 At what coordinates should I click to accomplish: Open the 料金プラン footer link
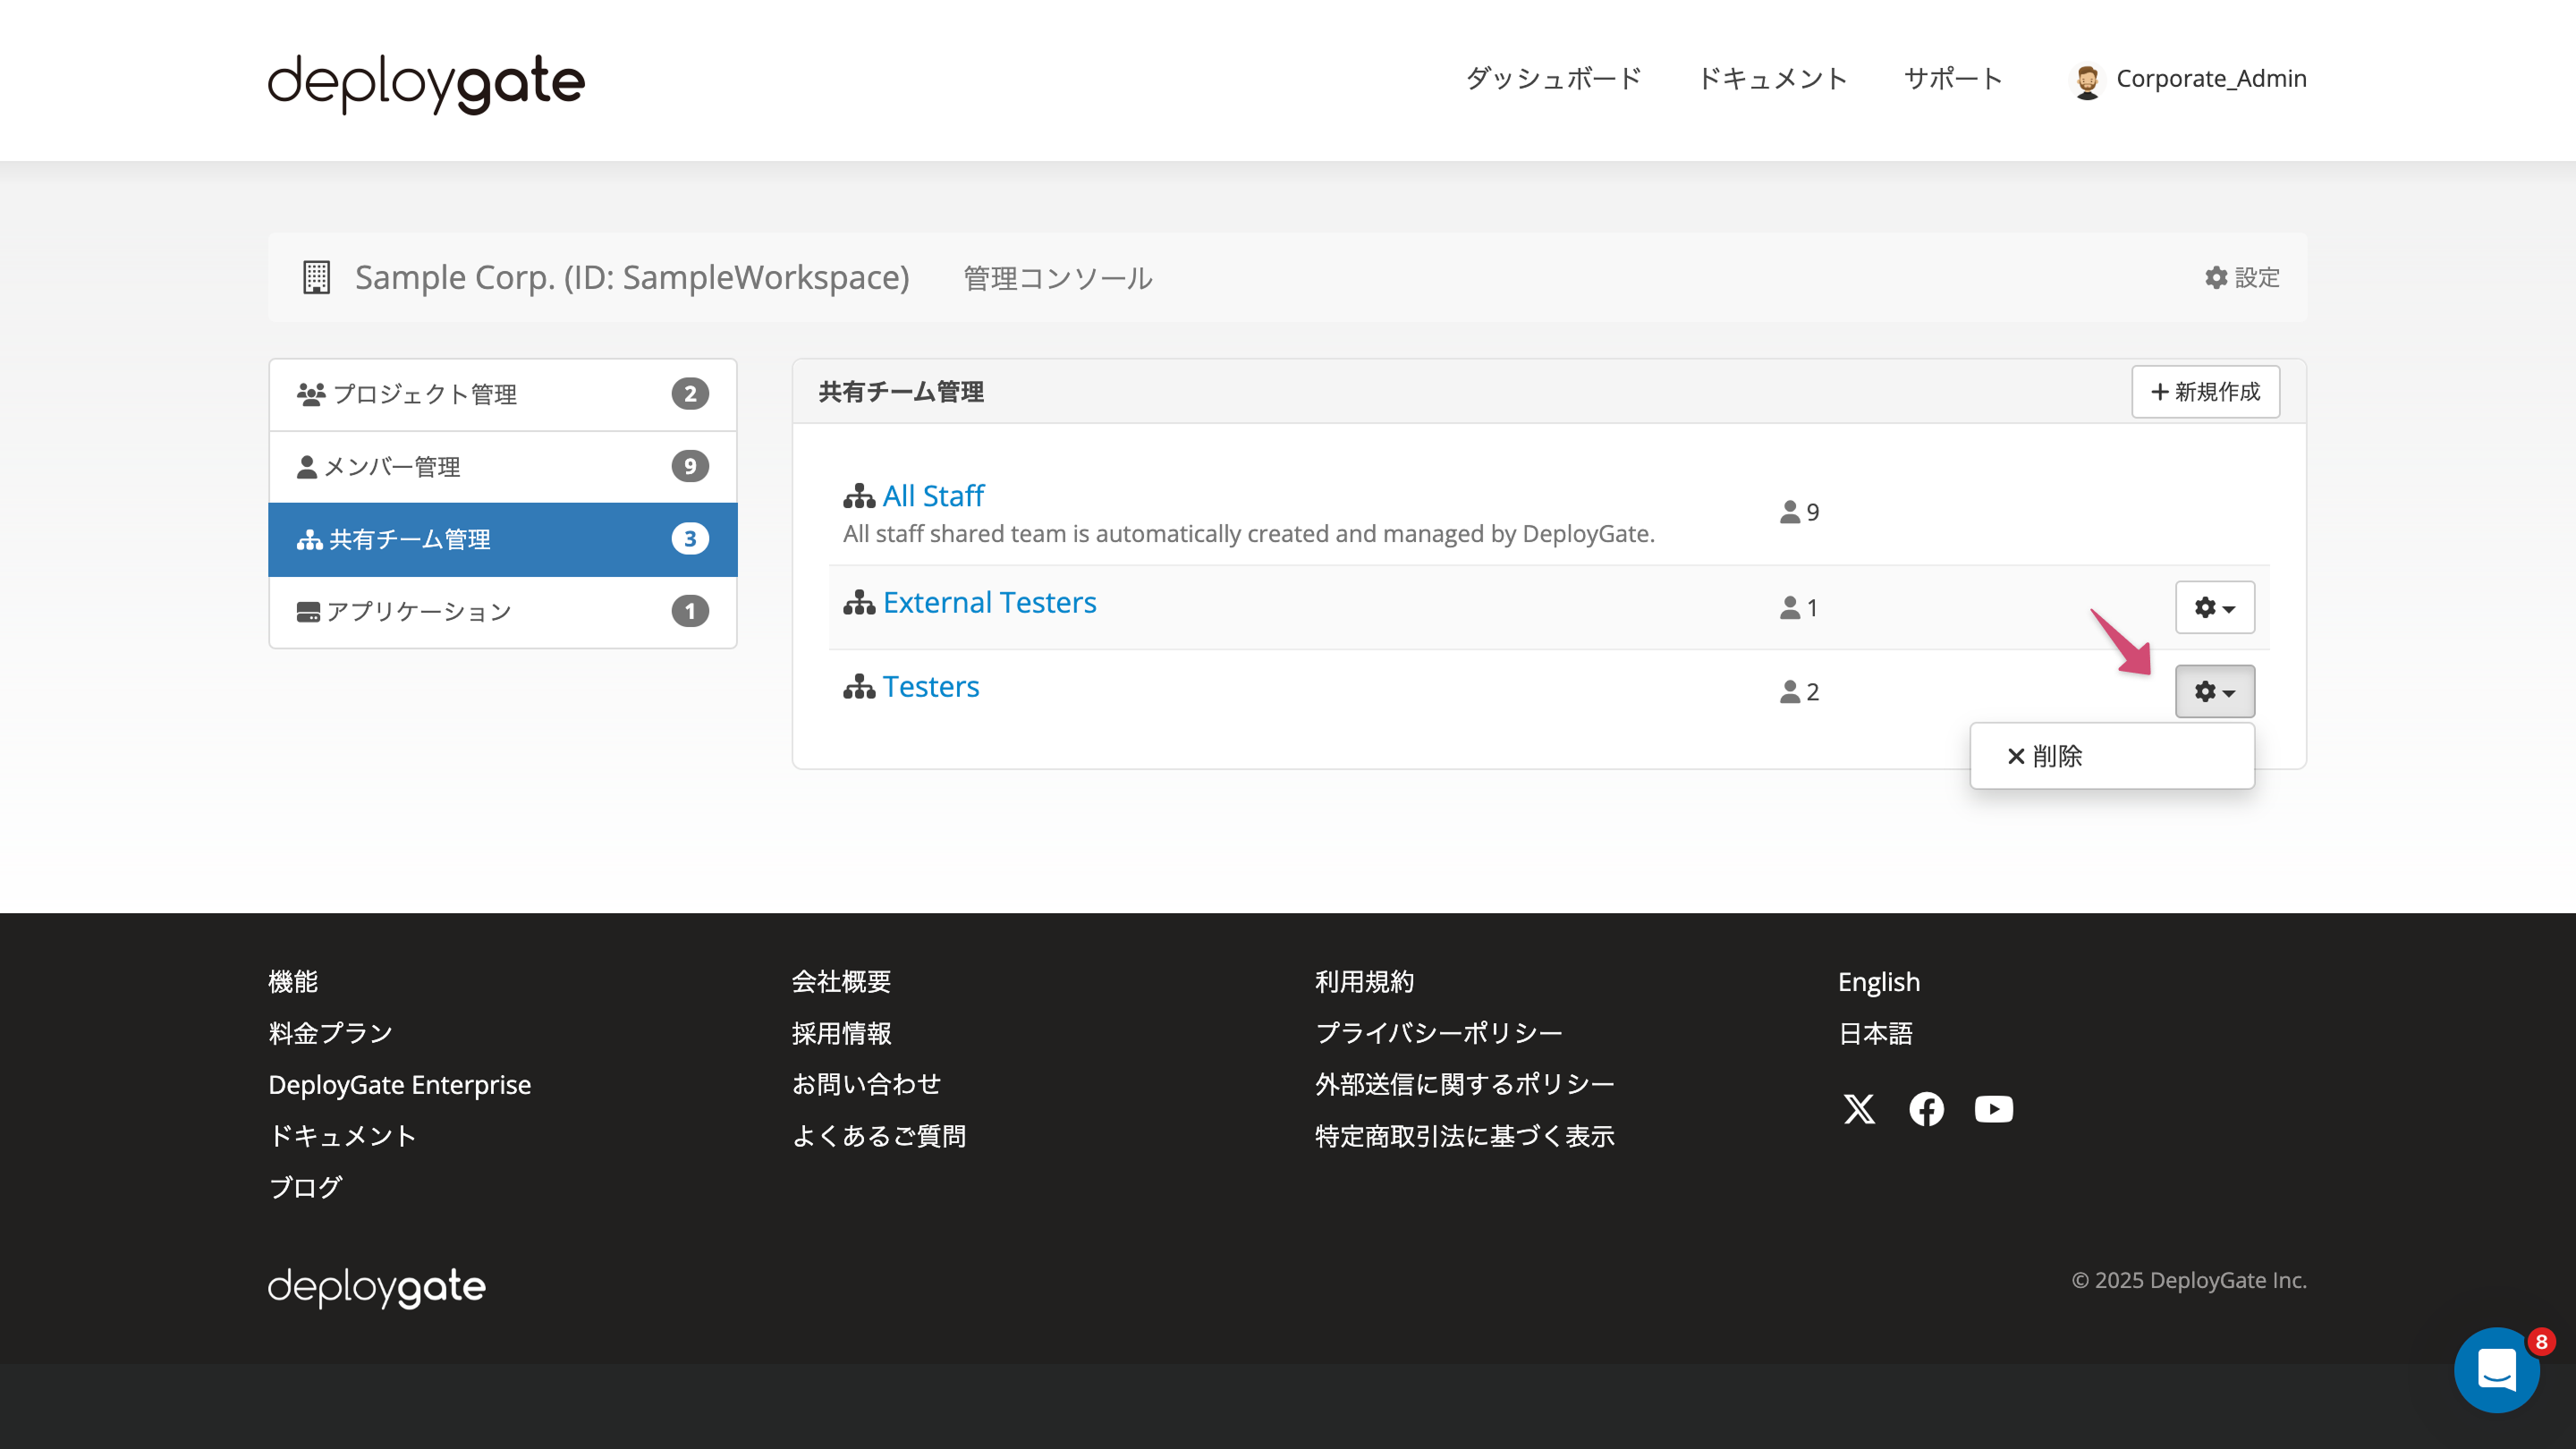[x=329, y=1032]
